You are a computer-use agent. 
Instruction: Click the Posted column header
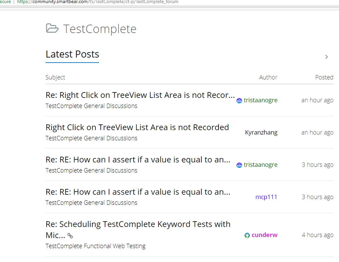click(x=324, y=77)
